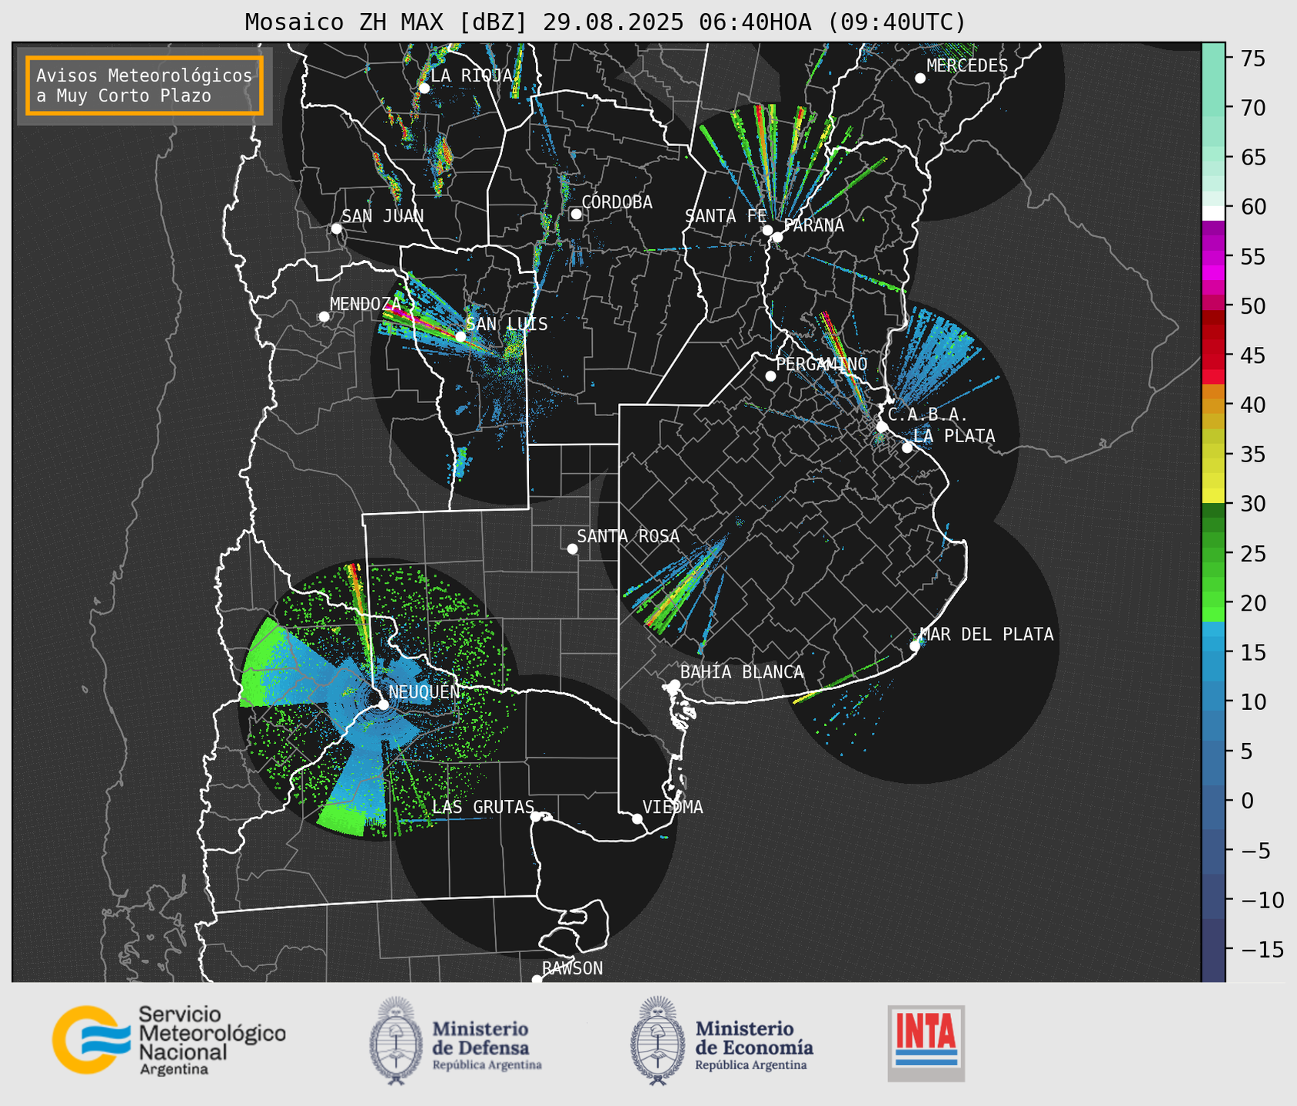Select the Córdoba city marker dot
The width and height of the screenshot is (1297, 1106).
(576, 214)
